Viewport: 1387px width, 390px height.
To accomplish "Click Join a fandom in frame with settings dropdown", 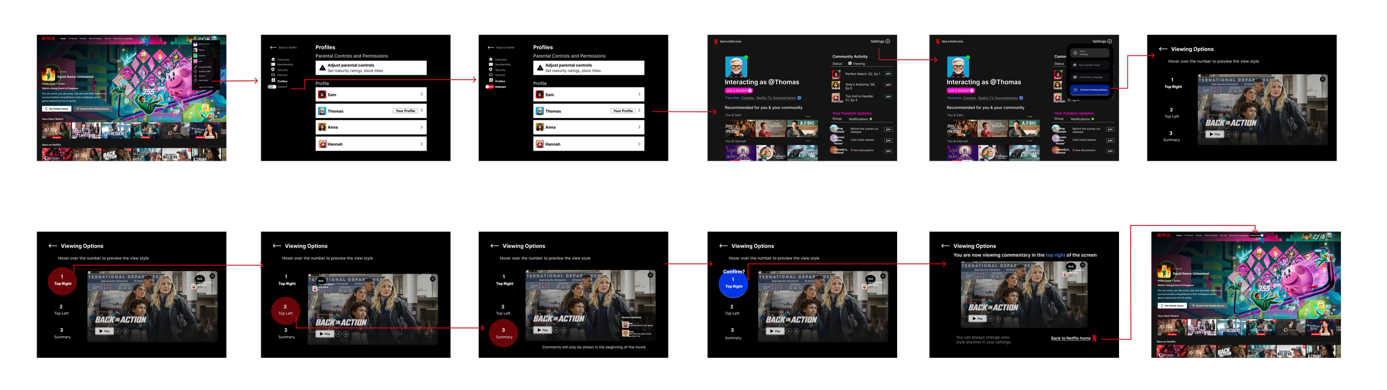I will [960, 90].
